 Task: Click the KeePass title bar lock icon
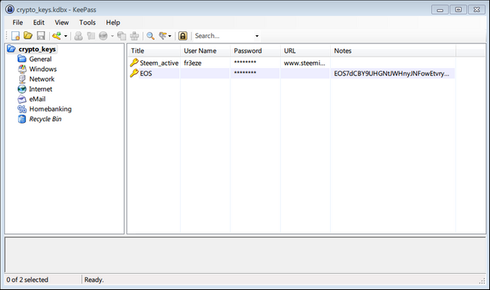[x=10, y=9]
